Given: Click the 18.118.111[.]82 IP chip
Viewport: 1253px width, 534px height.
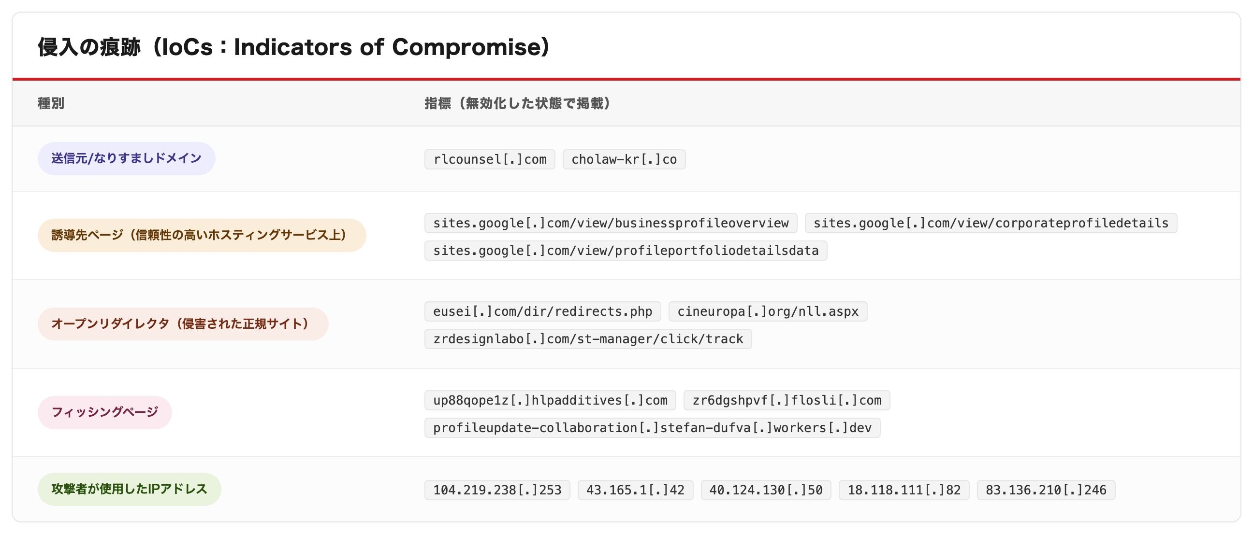Looking at the screenshot, I should (x=904, y=490).
